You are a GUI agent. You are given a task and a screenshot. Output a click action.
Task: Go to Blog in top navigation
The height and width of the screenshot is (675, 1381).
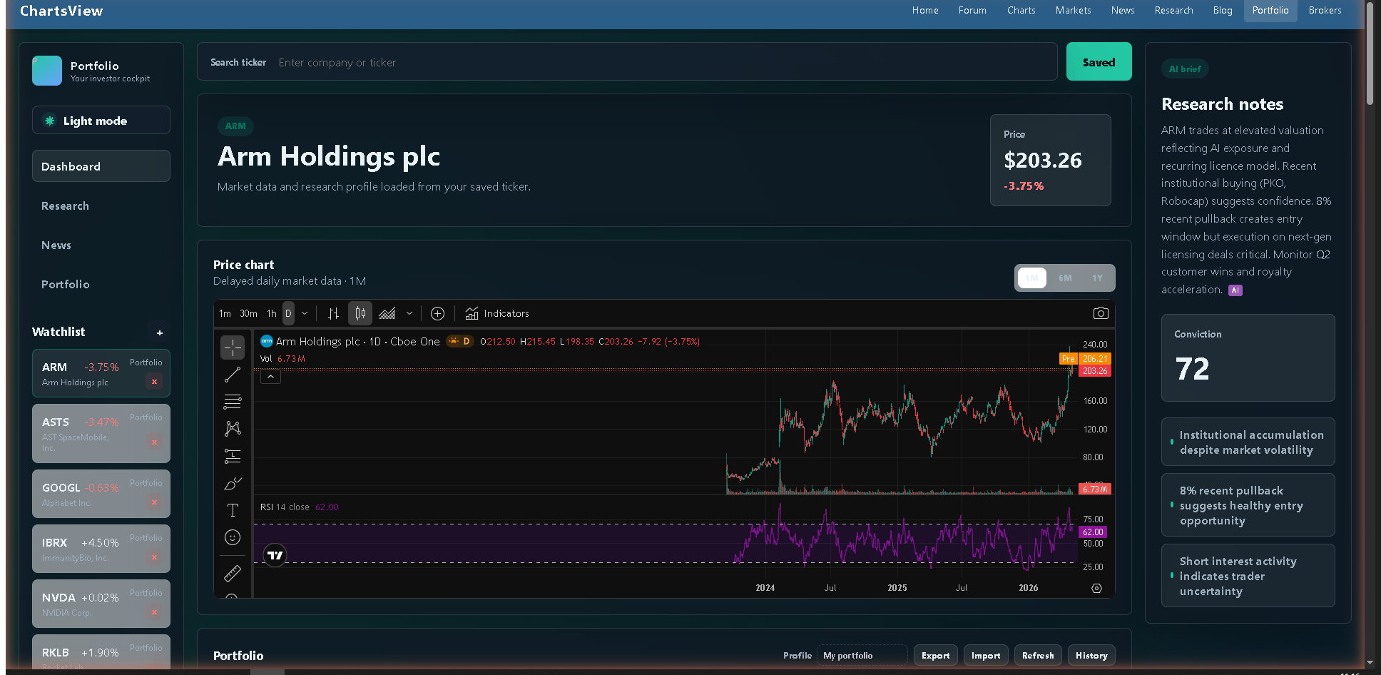click(x=1223, y=11)
